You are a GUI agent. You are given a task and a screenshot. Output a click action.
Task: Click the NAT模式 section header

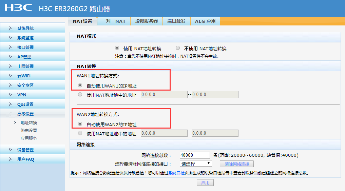pyautogui.click(x=86, y=36)
